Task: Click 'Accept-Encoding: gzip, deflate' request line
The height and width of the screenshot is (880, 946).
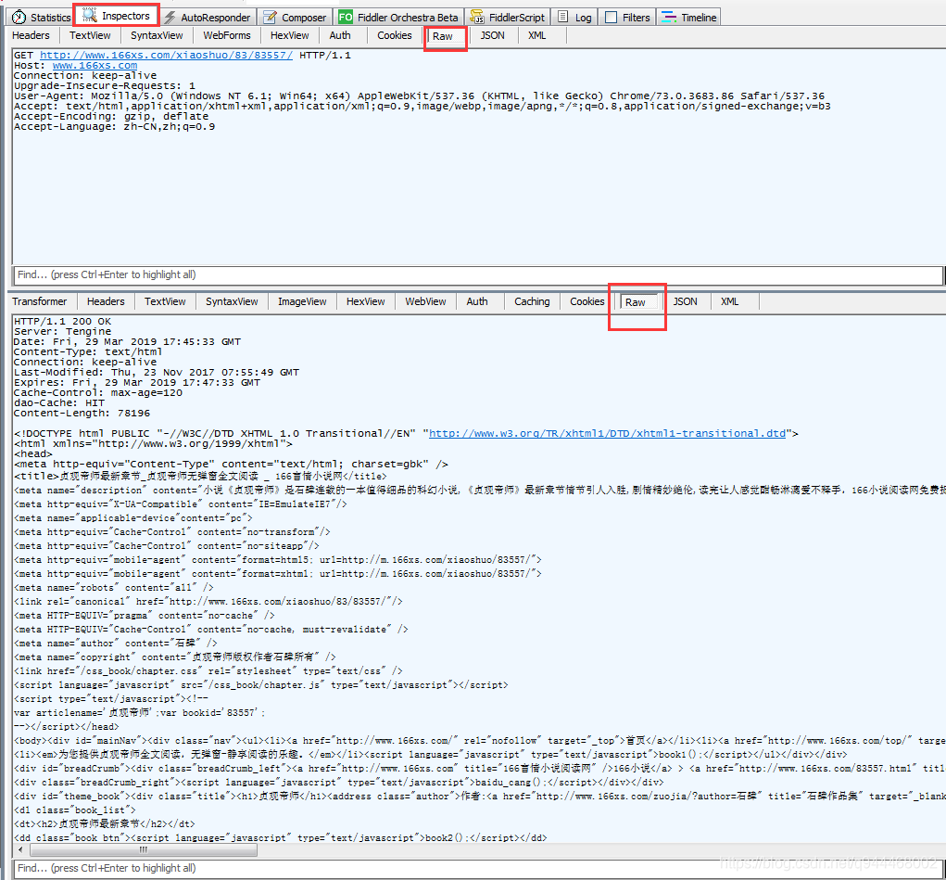Action: click(x=111, y=116)
